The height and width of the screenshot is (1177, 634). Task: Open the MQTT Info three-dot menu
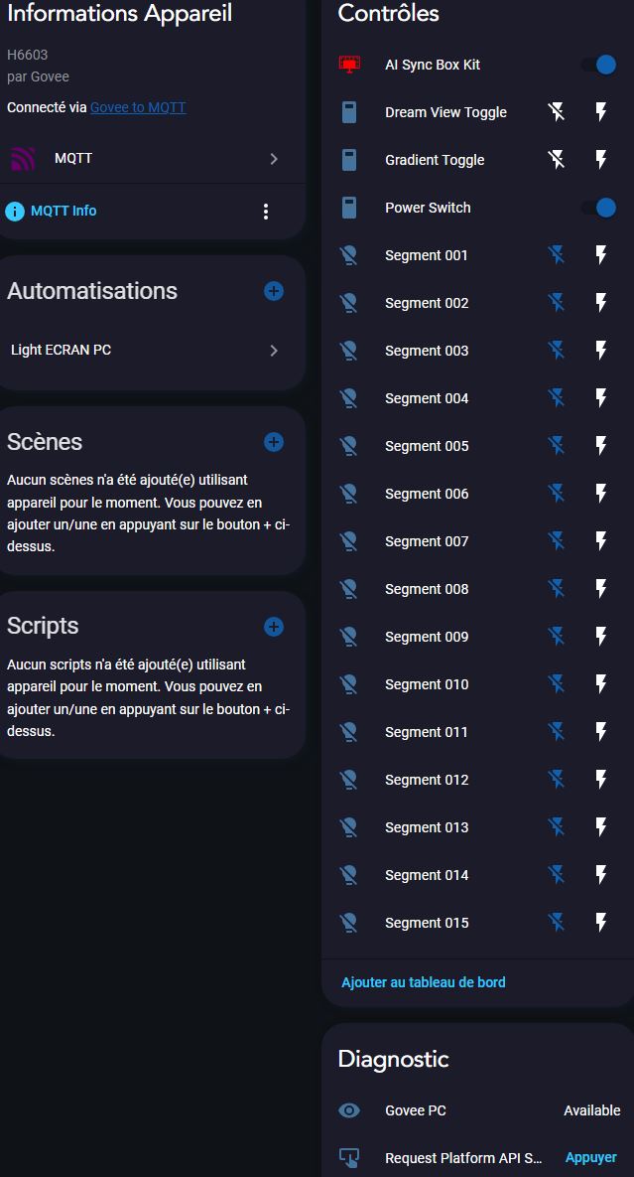(266, 212)
